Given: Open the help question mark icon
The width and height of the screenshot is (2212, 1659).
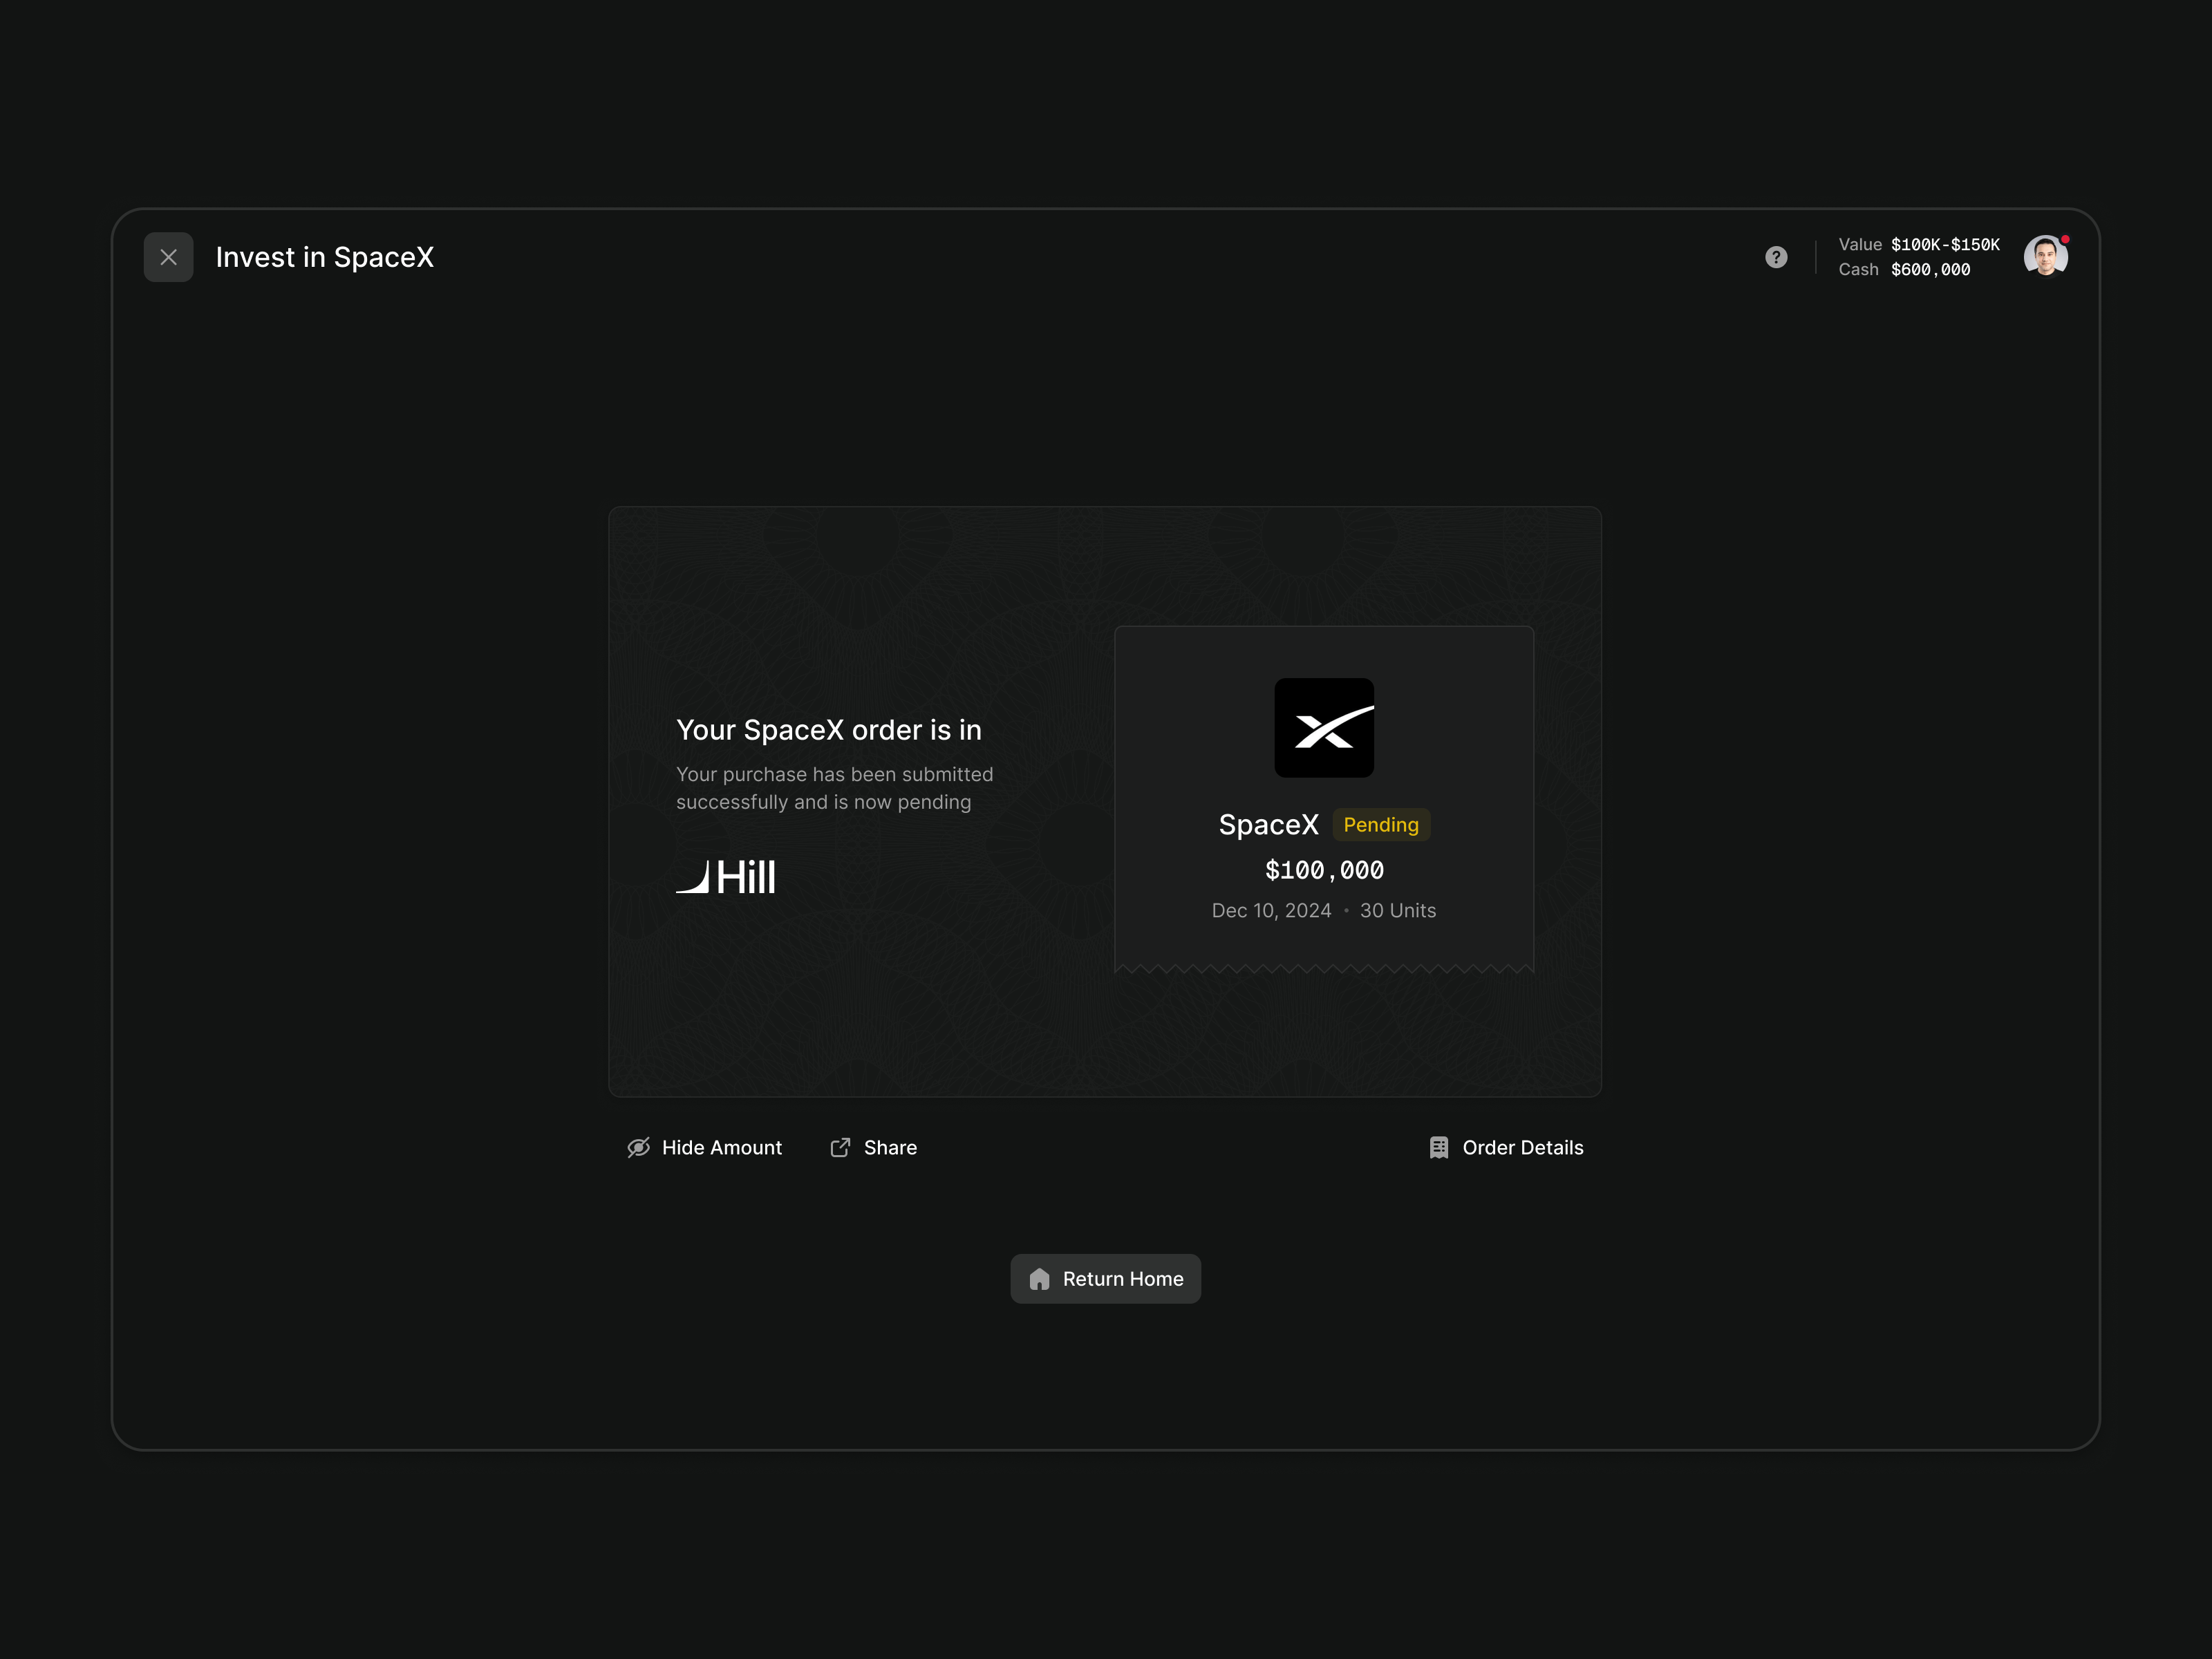Looking at the screenshot, I should 1776,257.
